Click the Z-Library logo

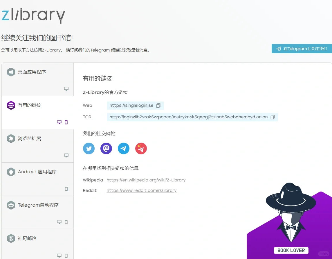33,16
